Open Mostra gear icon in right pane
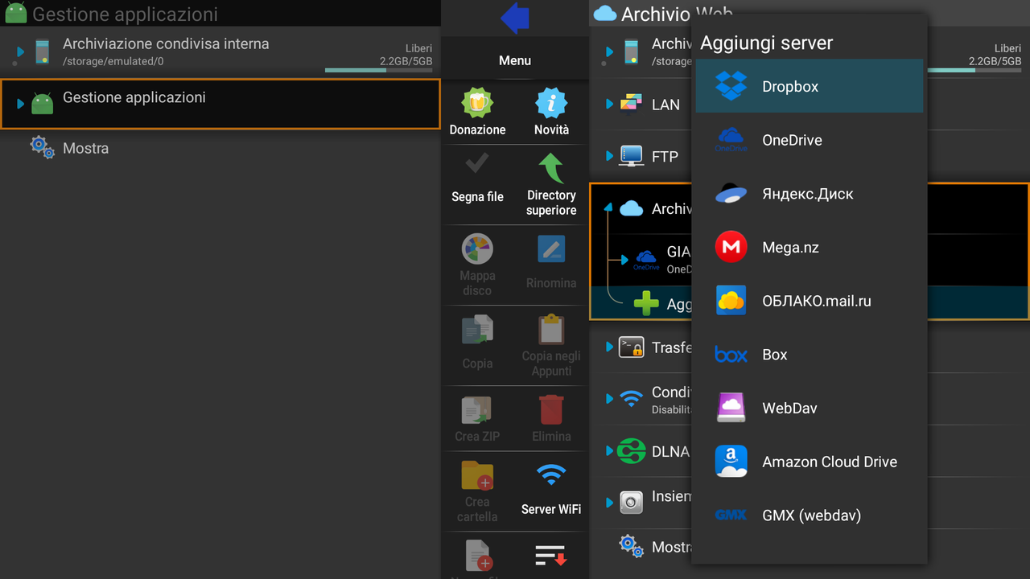Image resolution: width=1030 pixels, height=579 pixels. point(631,547)
